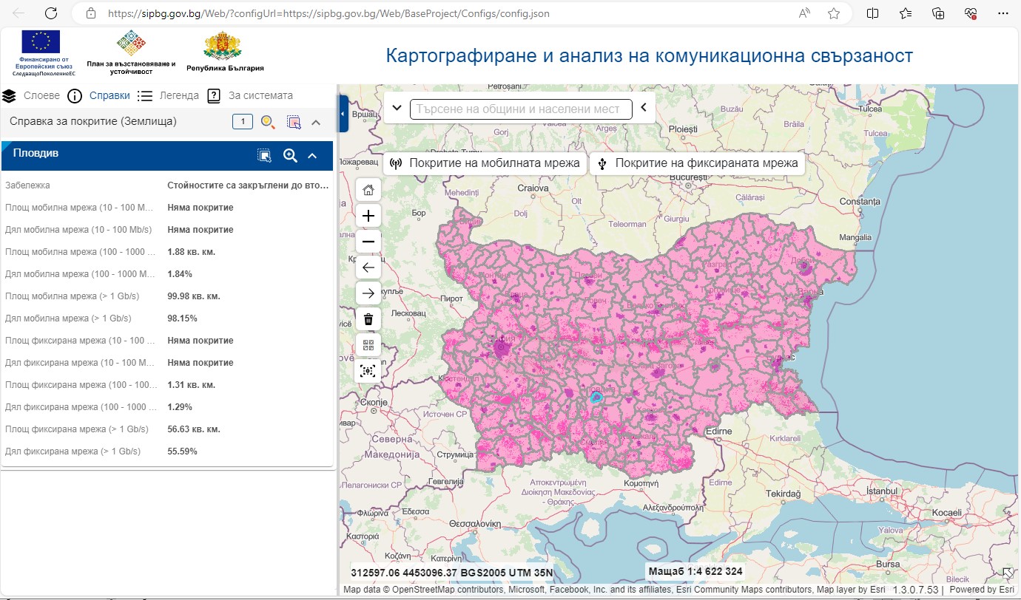Click the value 55.59%
The height and width of the screenshot is (600, 1021).
[x=182, y=451]
